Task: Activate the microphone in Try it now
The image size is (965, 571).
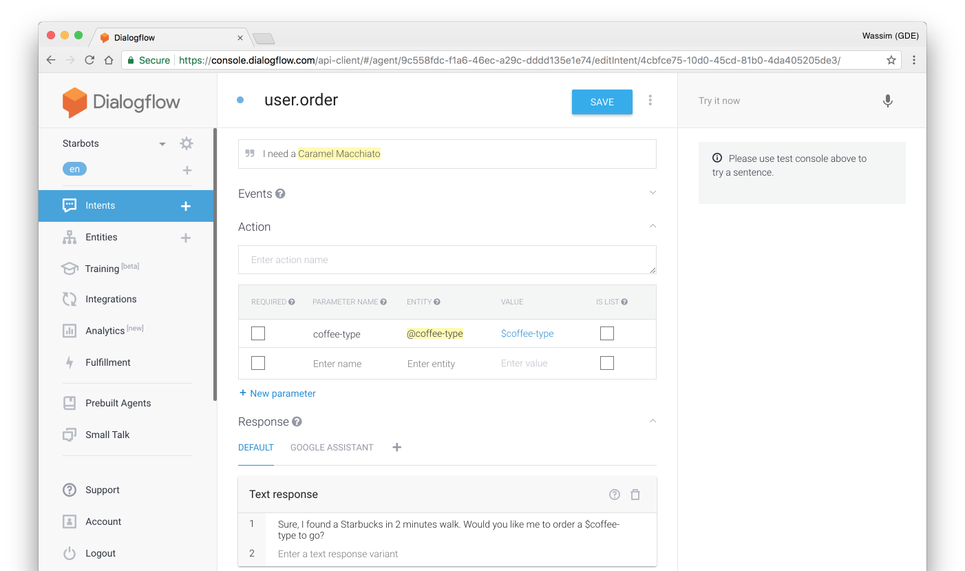Action: pyautogui.click(x=888, y=101)
